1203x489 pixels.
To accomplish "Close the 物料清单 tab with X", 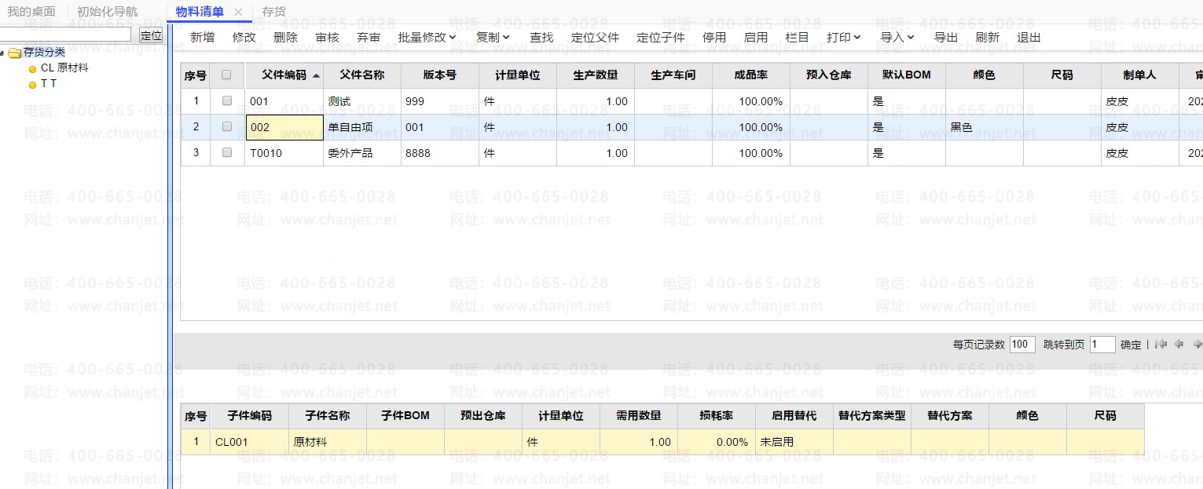I will pos(238,12).
